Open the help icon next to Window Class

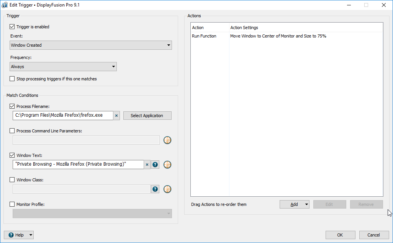155,189
